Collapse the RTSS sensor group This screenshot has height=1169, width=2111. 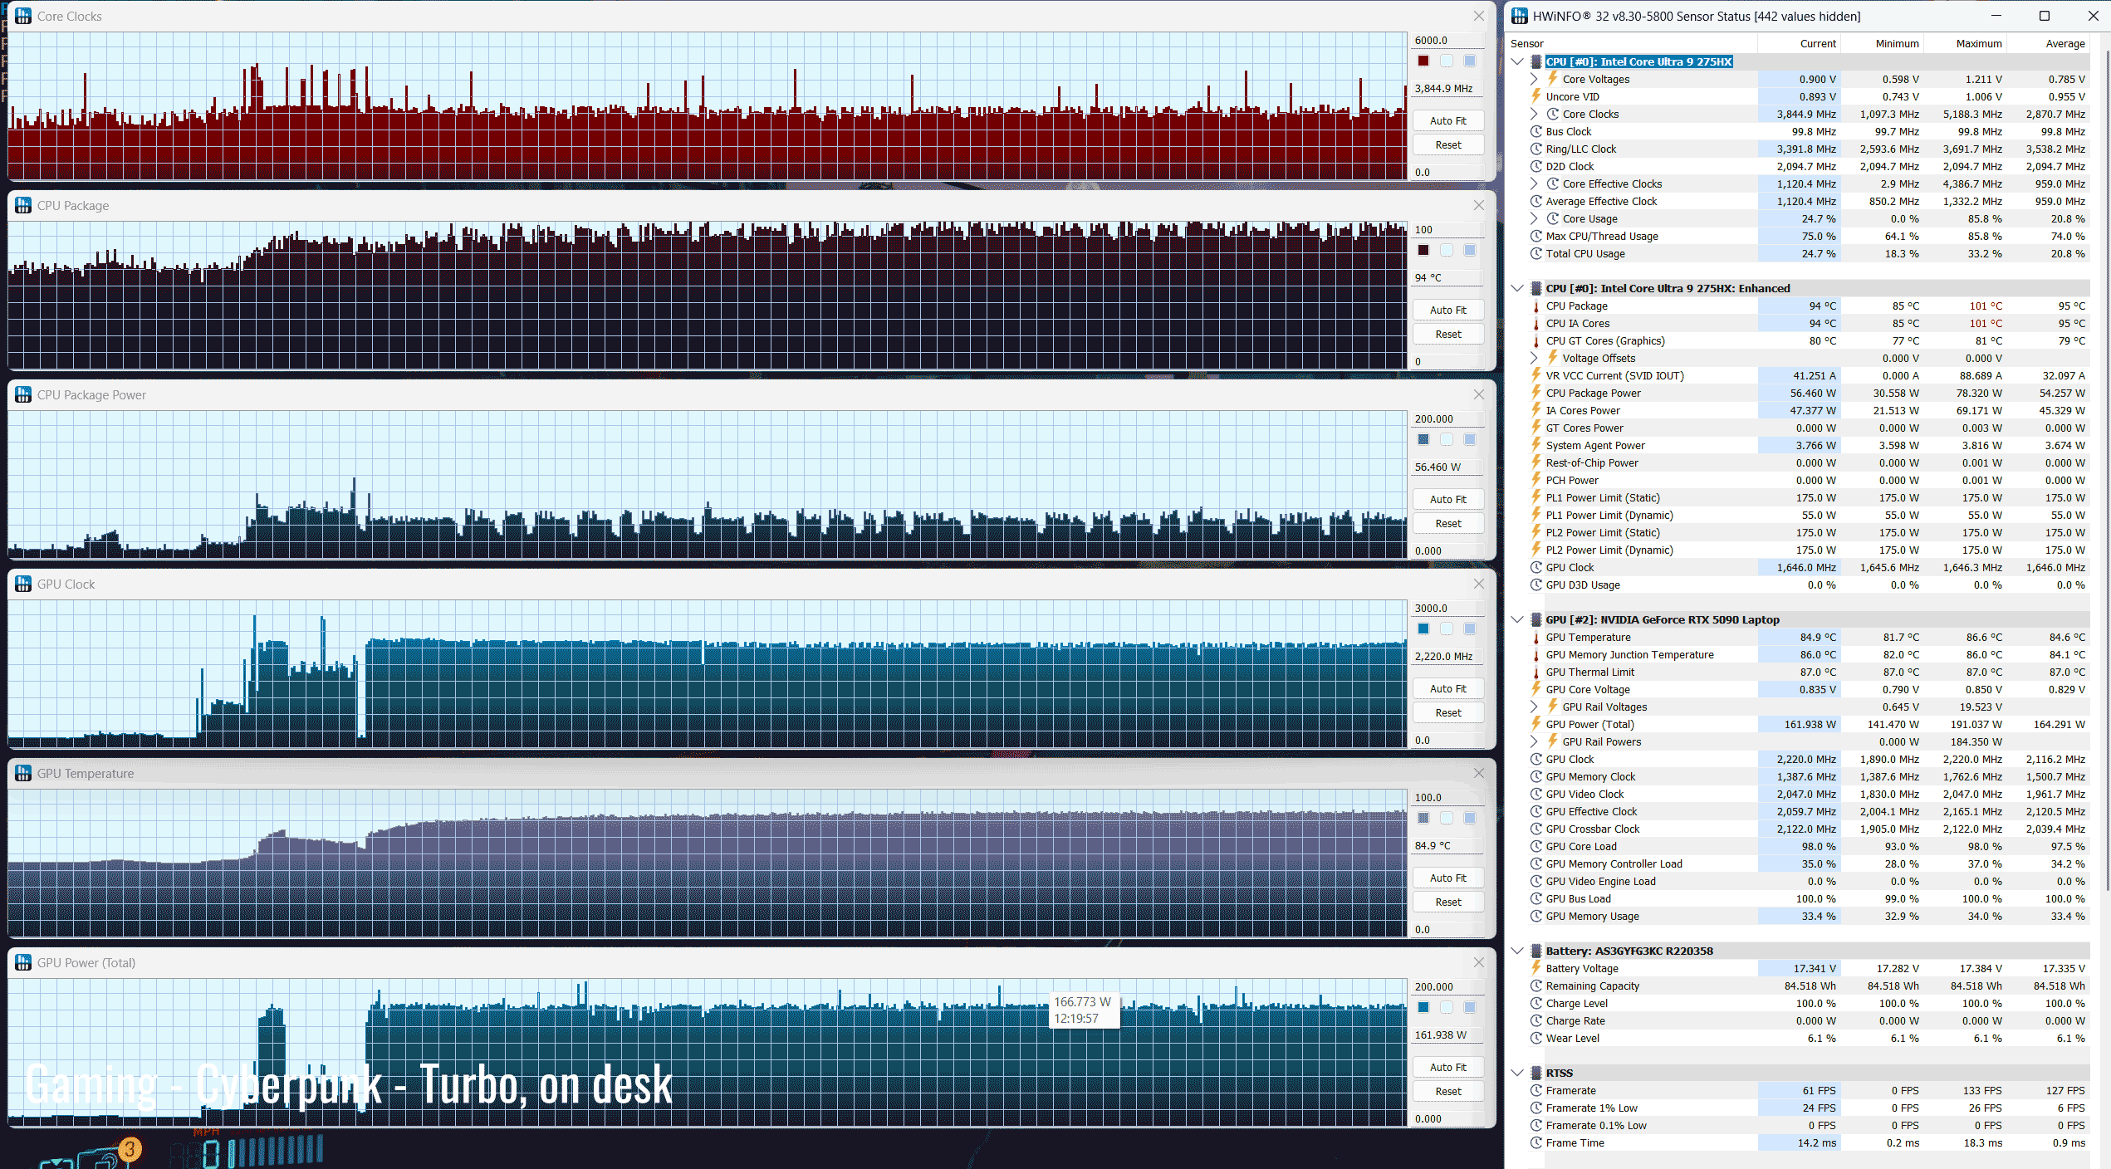pyautogui.click(x=1517, y=1073)
